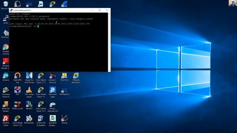
Task: Select Cisco Packet Tracer 7.2.2 icon
Action: click(x=17, y=121)
